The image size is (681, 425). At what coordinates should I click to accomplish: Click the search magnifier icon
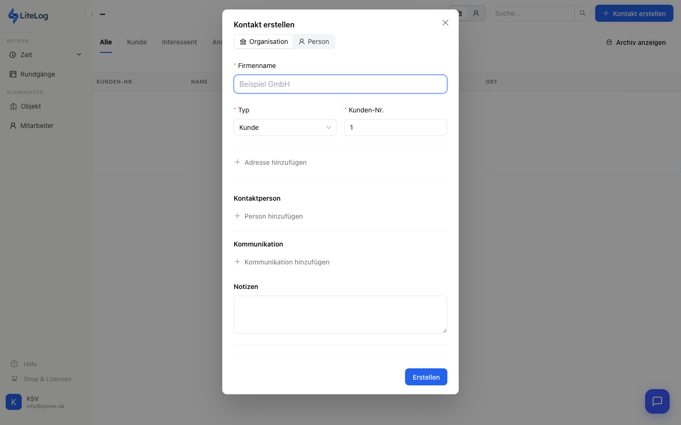click(x=583, y=13)
